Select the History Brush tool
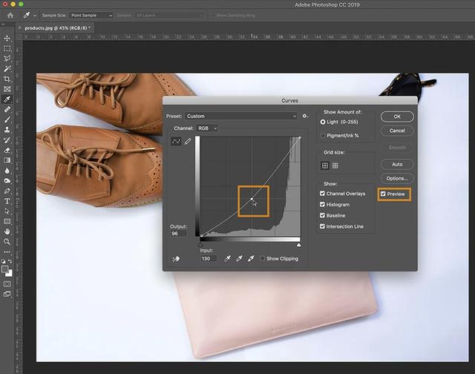The width and height of the screenshot is (475, 374). tap(7, 140)
